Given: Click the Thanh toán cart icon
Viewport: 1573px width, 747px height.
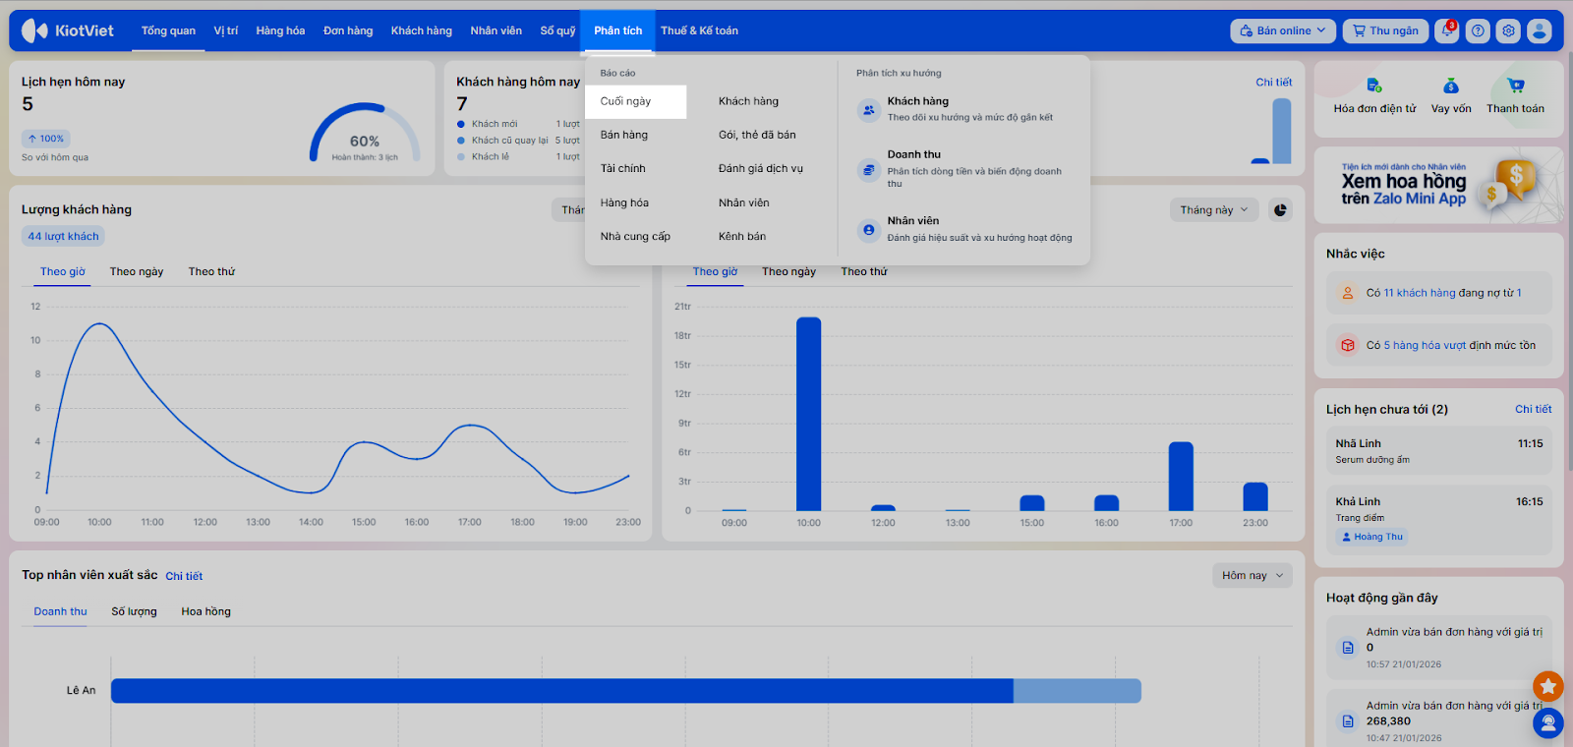Looking at the screenshot, I should pyautogui.click(x=1515, y=86).
